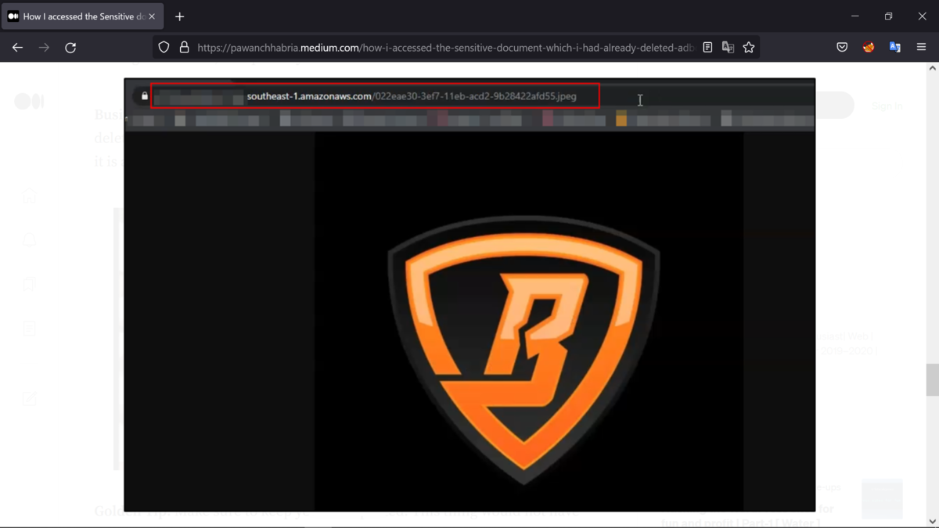Focus the Firefox address bar URL

tap(445, 48)
